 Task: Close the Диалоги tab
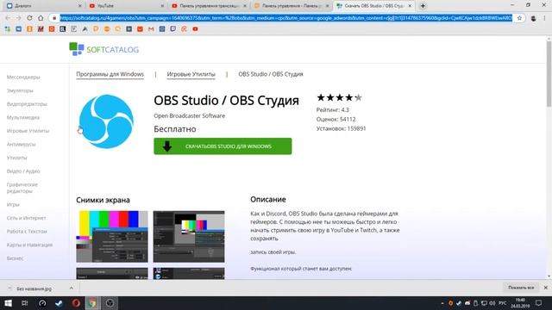(79, 6)
